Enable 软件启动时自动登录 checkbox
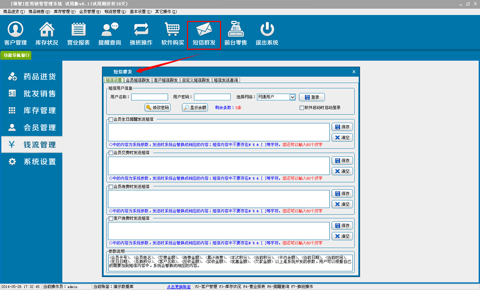Screen dimensions: 480x290 (302, 108)
